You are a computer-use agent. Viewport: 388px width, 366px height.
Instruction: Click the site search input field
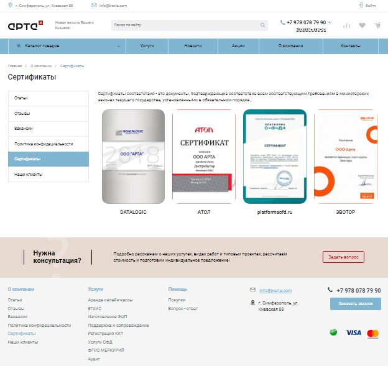pyautogui.click(x=190, y=25)
